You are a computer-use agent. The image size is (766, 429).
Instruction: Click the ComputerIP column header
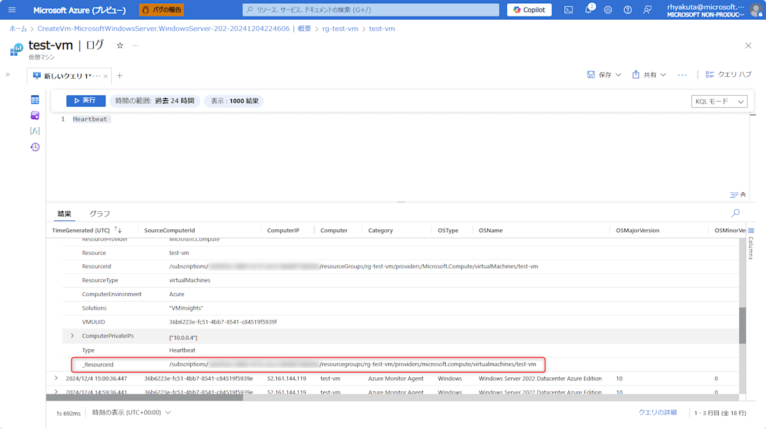click(x=283, y=230)
